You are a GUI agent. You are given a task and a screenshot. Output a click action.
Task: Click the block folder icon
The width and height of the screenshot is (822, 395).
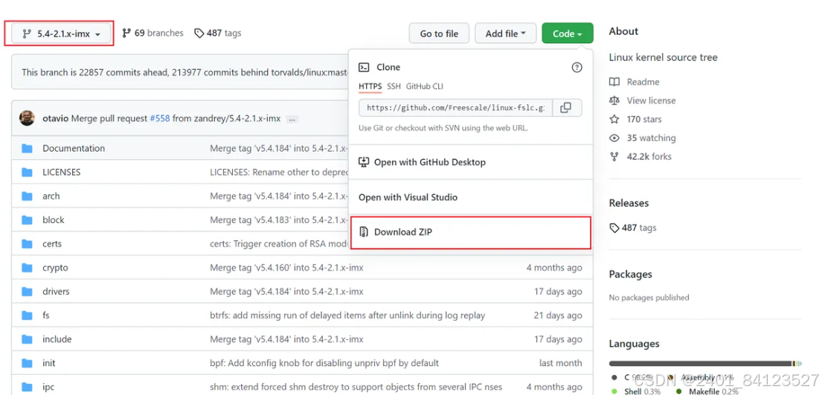(x=28, y=219)
